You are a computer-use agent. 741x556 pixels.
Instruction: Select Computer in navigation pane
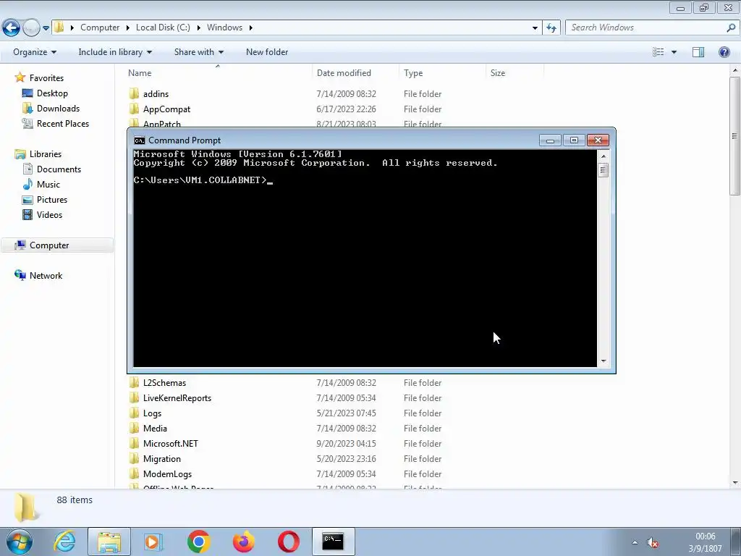point(49,245)
